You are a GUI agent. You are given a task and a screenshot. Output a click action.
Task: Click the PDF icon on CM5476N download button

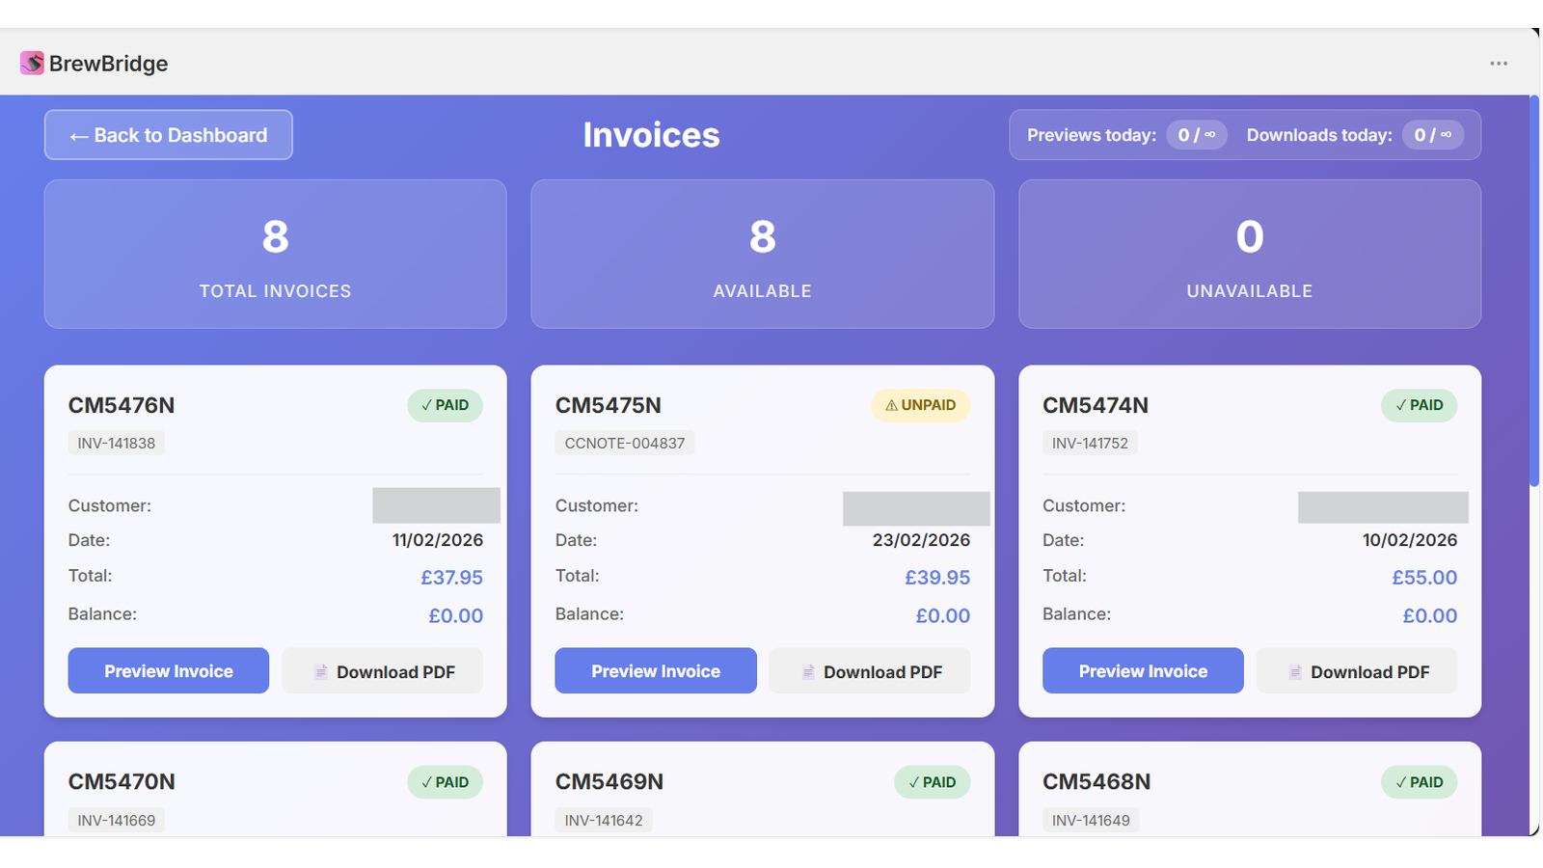coord(321,672)
